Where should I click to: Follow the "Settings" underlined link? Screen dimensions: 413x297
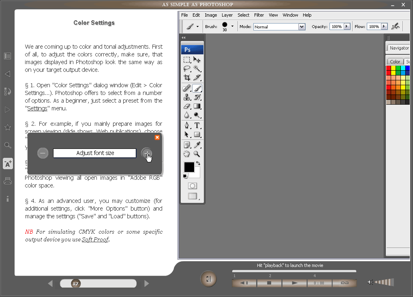[37, 108]
